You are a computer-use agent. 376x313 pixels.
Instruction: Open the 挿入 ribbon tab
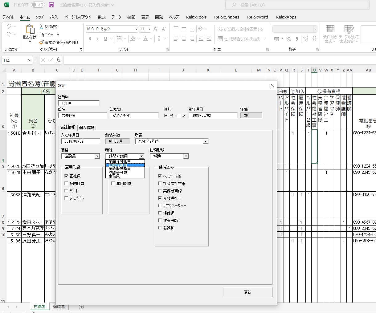pyautogui.click(x=54, y=17)
